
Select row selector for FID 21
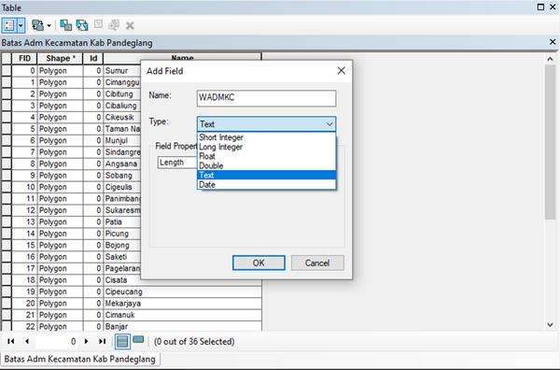pos(7,315)
